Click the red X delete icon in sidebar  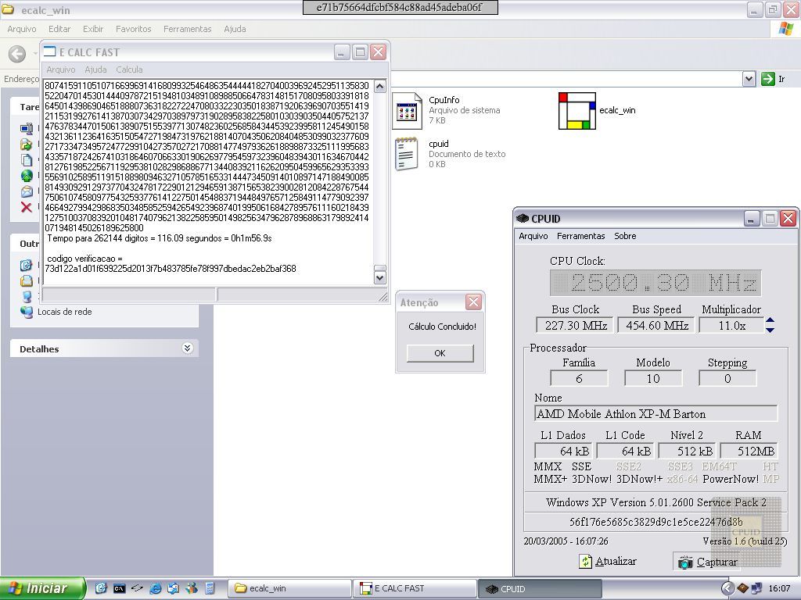click(27, 207)
